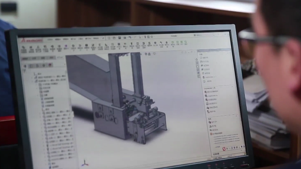Click the home icon on task pane strip
This screenshot has width=301, height=169.
pyautogui.click(x=197, y=60)
